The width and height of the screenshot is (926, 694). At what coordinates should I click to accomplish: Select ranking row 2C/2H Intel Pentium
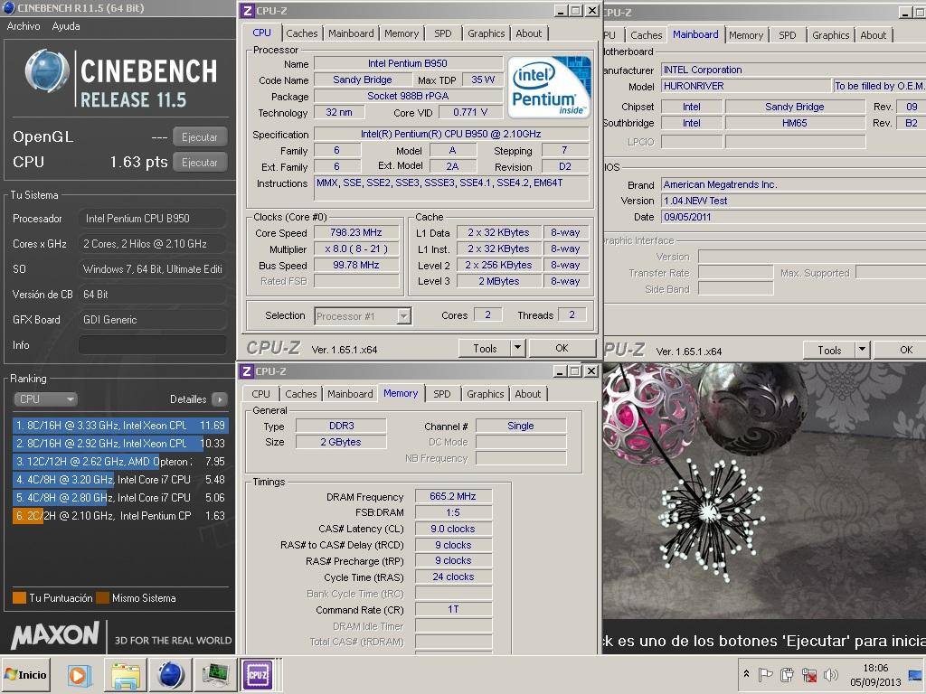tap(120, 516)
